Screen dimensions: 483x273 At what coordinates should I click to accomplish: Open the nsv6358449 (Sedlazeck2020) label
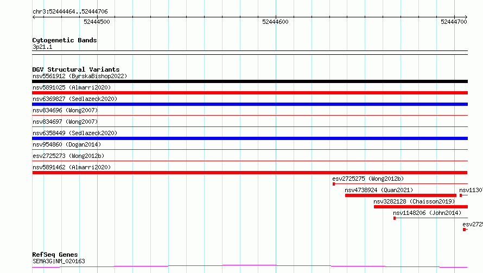tap(75, 133)
